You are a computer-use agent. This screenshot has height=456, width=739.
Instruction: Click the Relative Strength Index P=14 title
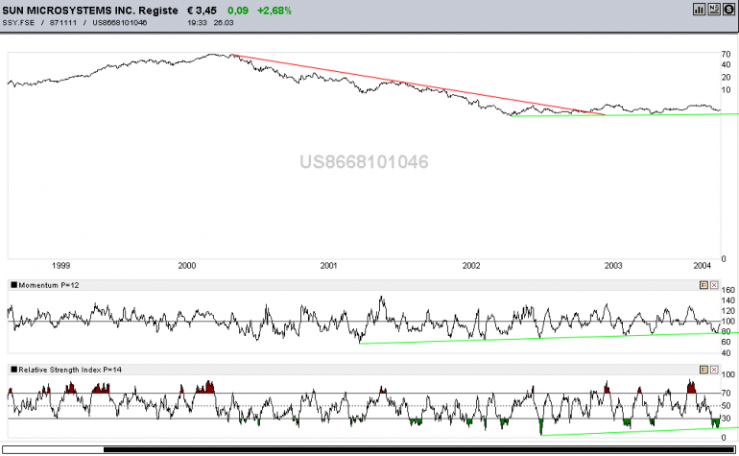point(70,370)
